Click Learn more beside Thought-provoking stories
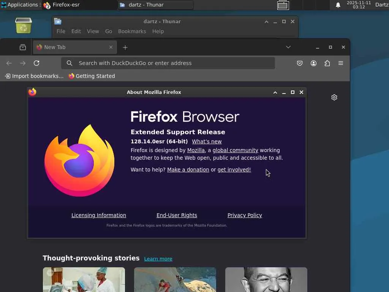389x292 pixels. pyautogui.click(x=158, y=259)
